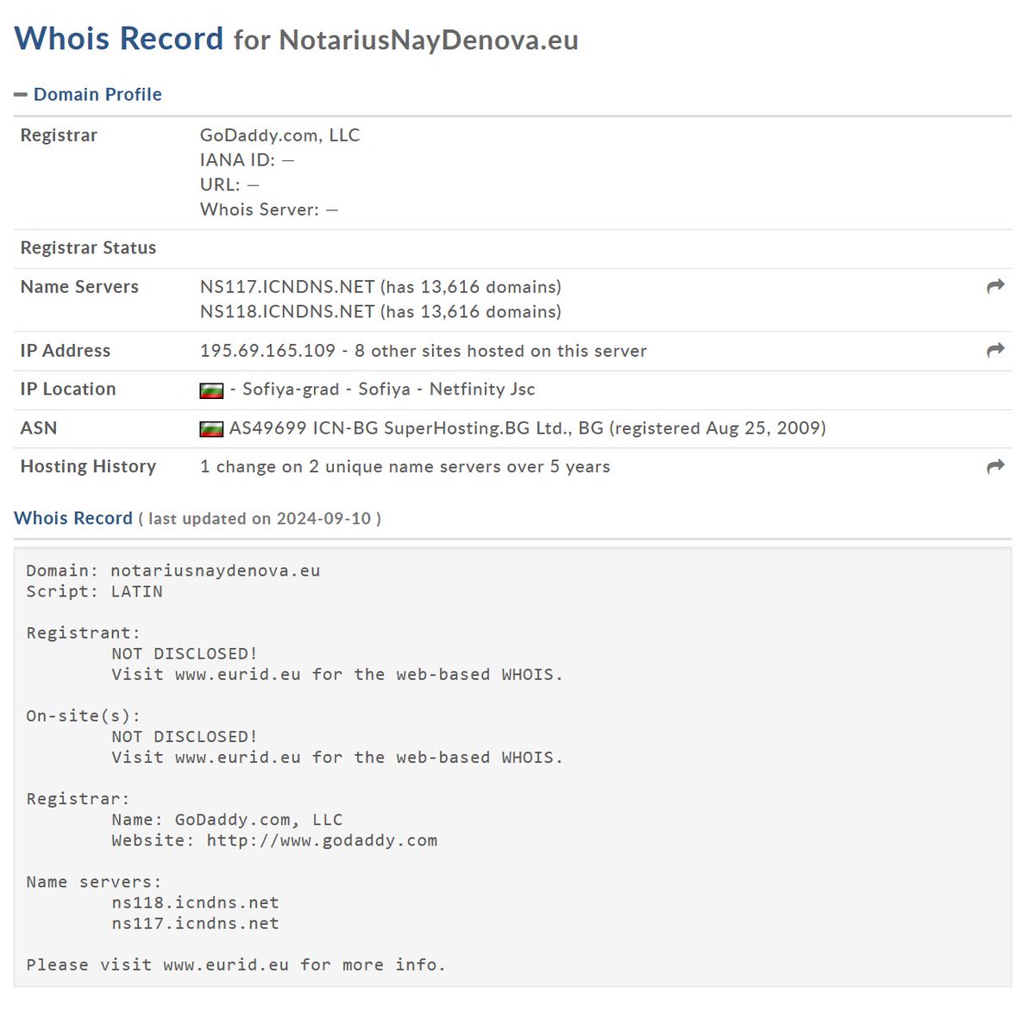Image resolution: width=1035 pixels, height=1023 pixels.
Task: Open the share arrow in Hosting History row
Action: (x=995, y=467)
